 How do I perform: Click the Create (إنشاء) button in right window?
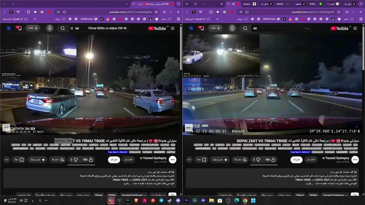click(216, 28)
